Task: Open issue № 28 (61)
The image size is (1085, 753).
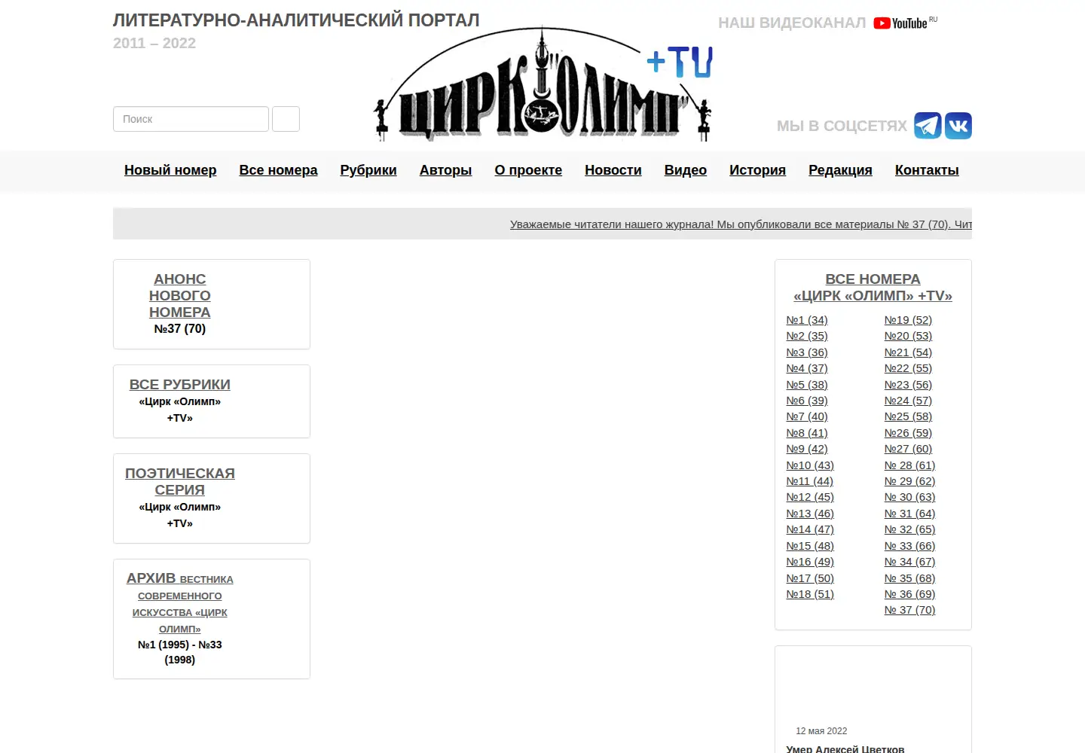Action: point(909,465)
